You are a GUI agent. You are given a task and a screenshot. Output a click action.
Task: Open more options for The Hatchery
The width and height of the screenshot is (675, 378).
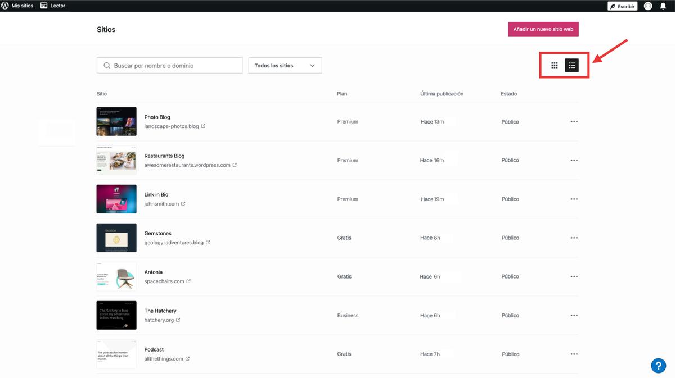[x=574, y=316]
